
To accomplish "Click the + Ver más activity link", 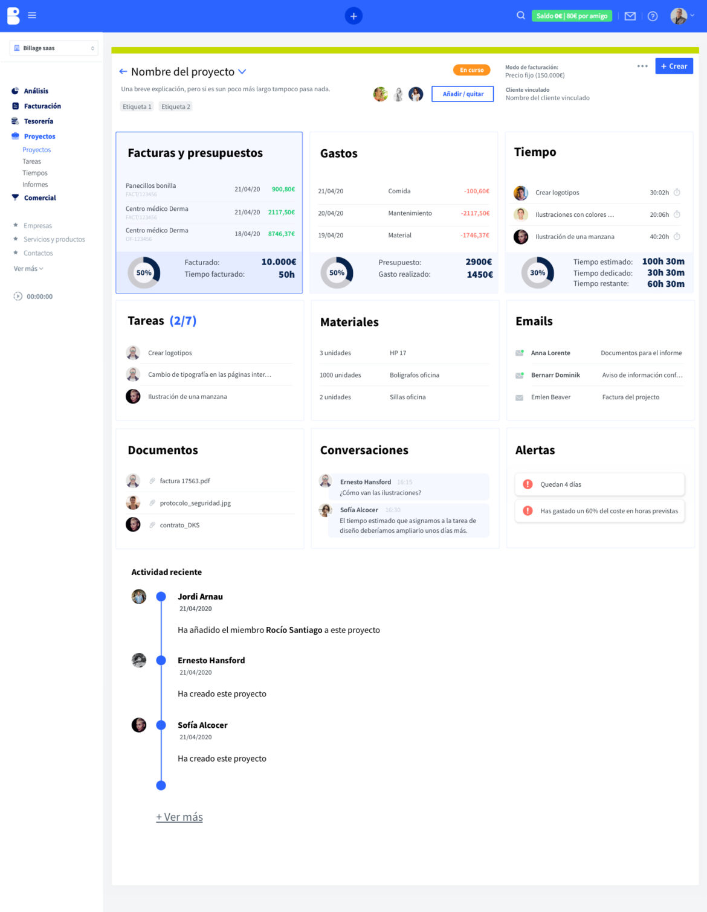I will pyautogui.click(x=179, y=817).
